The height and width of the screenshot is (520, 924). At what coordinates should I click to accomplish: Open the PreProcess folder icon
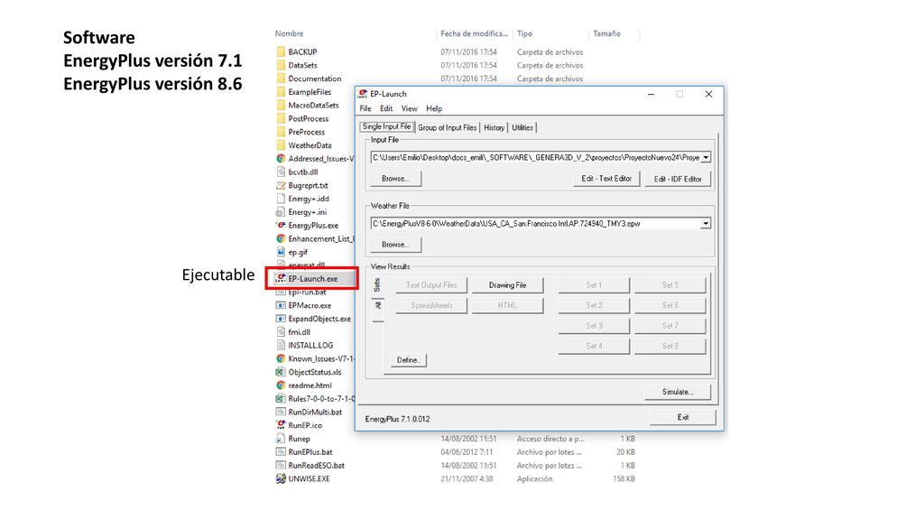tap(282, 132)
